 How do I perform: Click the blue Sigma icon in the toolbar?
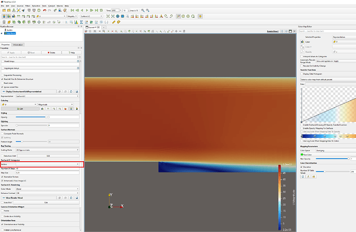click(x=82, y=22)
